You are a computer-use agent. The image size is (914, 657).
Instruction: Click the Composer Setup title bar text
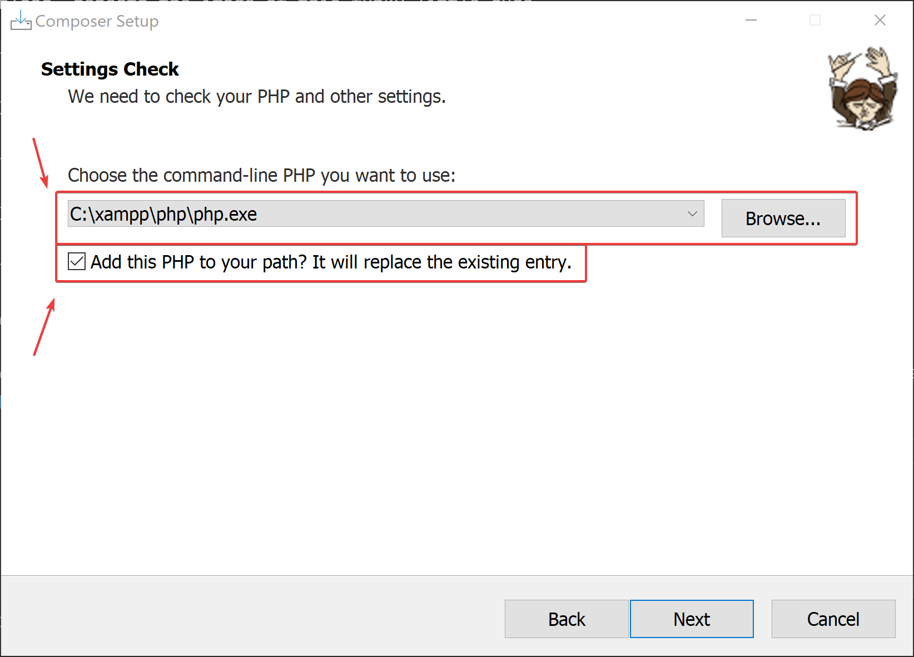97,21
